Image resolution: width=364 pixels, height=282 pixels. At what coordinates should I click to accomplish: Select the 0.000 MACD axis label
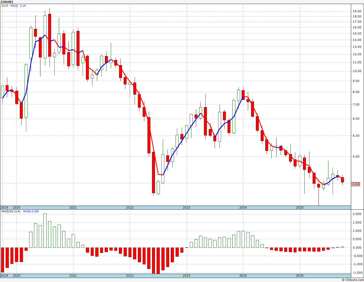coord(357,248)
